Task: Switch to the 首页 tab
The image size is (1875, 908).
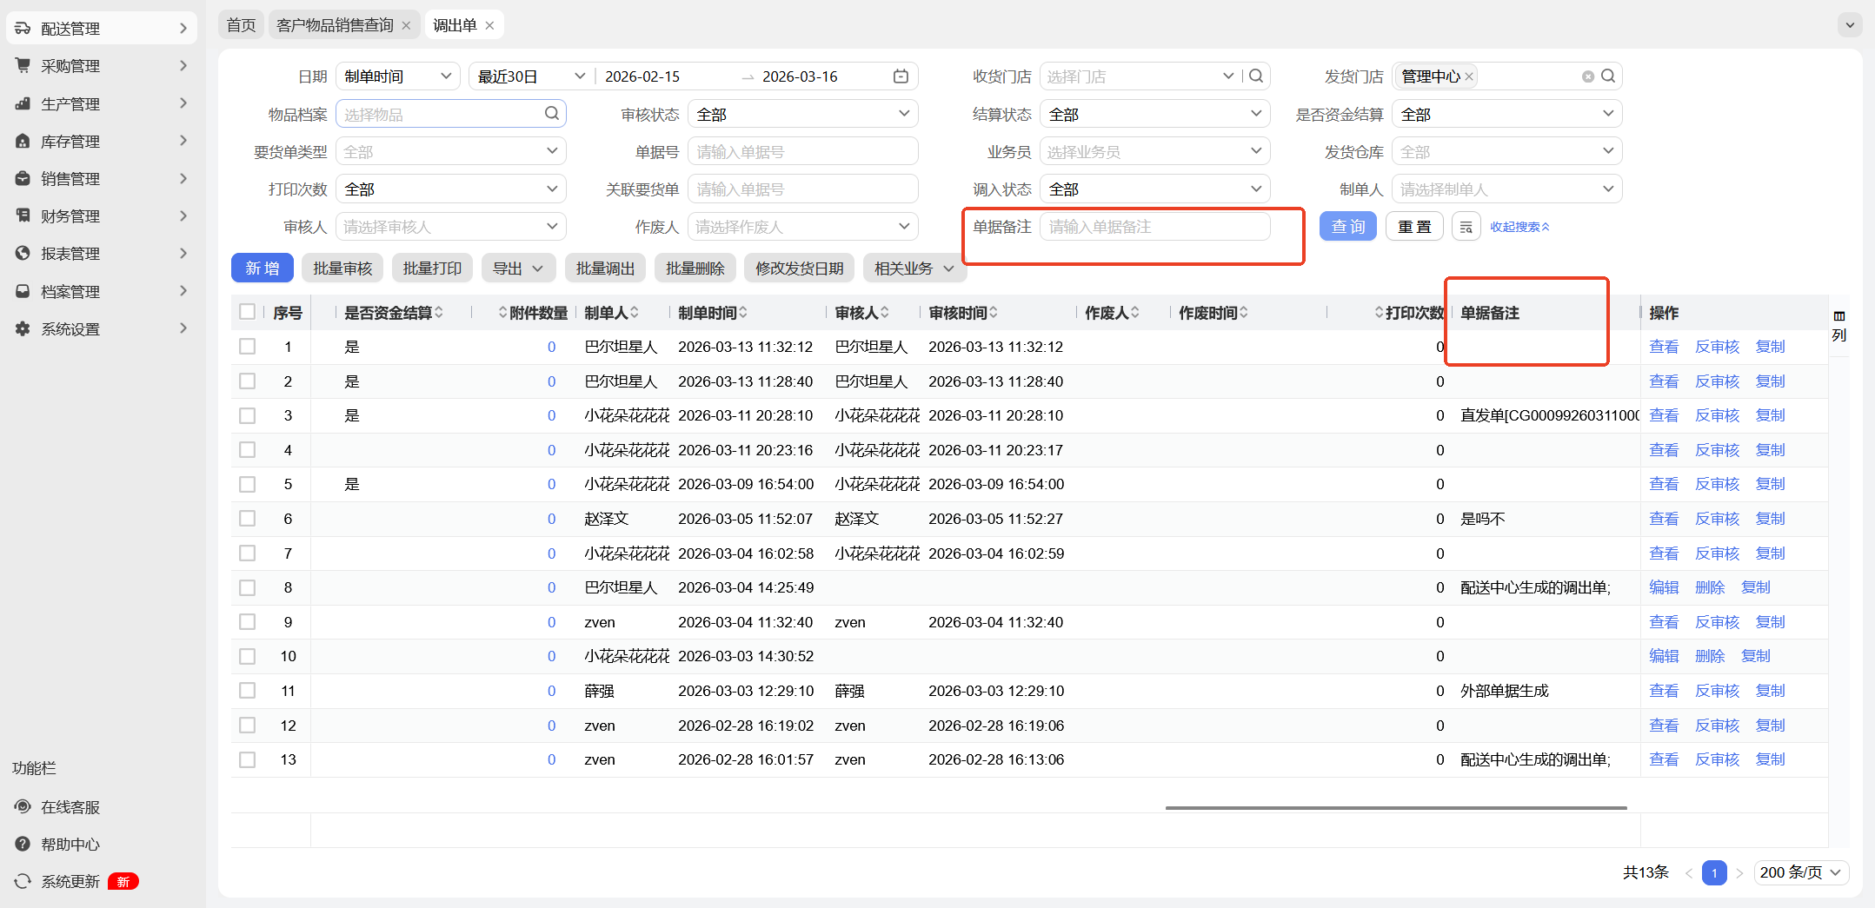Action: point(241,25)
